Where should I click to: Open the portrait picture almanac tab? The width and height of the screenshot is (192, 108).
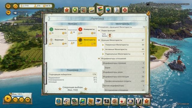tap(83, 10)
